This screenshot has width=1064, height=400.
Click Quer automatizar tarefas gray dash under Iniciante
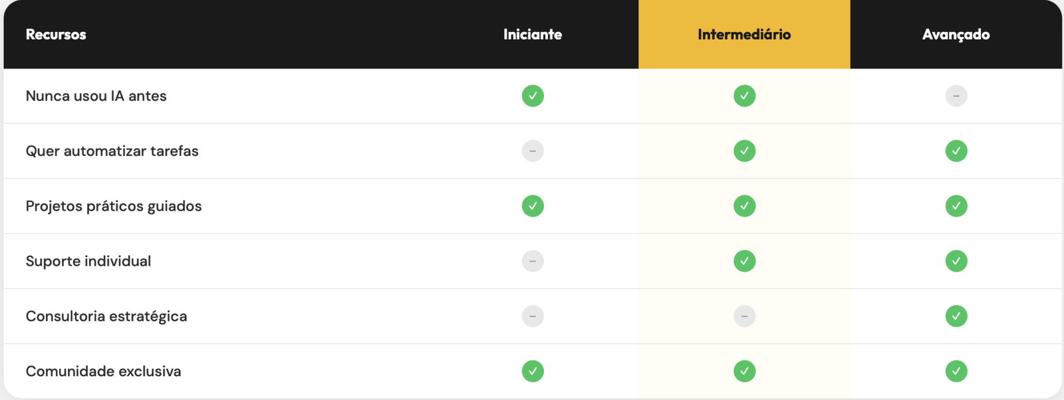click(533, 151)
